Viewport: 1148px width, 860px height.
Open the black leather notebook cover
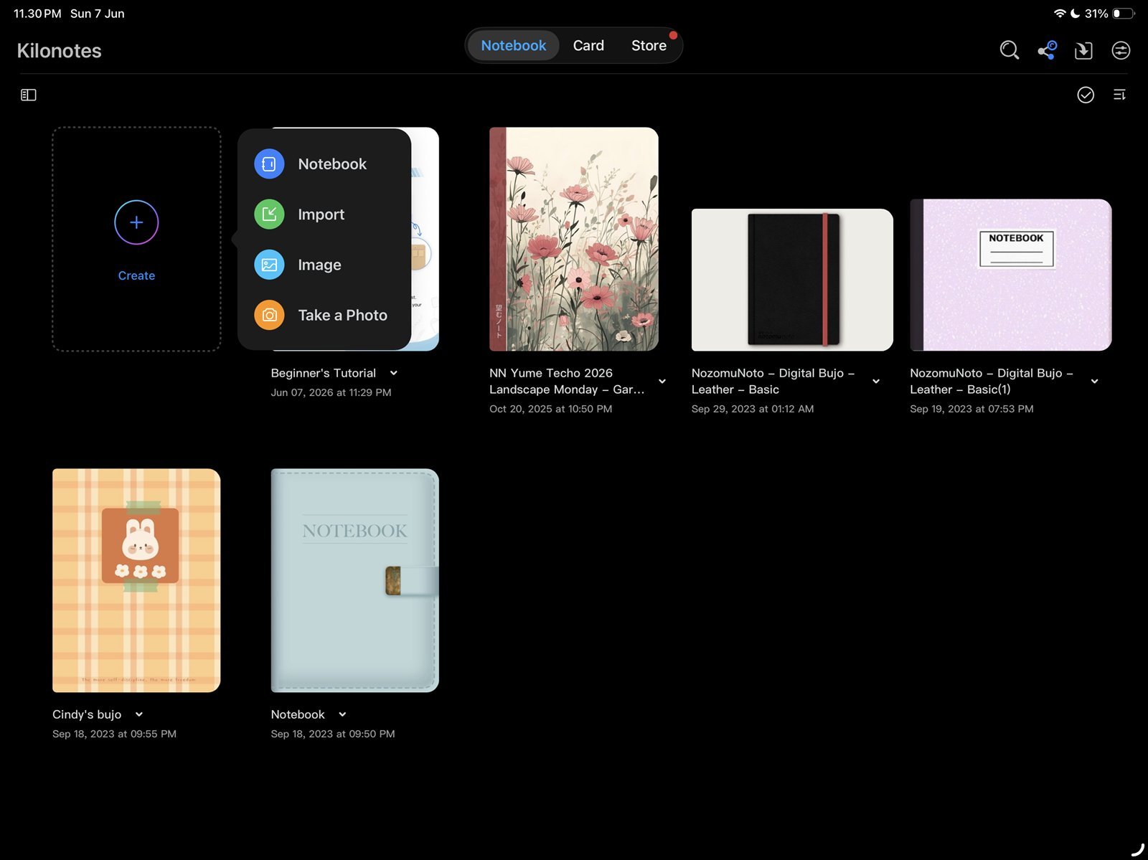coord(792,280)
